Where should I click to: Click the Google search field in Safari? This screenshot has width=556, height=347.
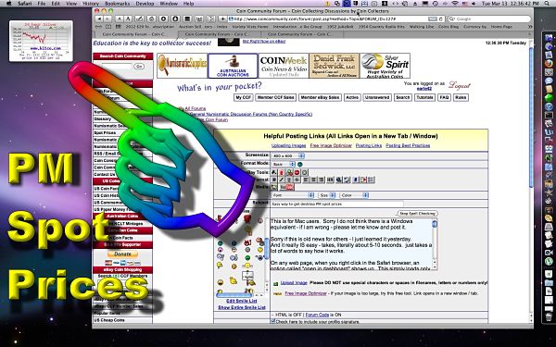(x=490, y=19)
